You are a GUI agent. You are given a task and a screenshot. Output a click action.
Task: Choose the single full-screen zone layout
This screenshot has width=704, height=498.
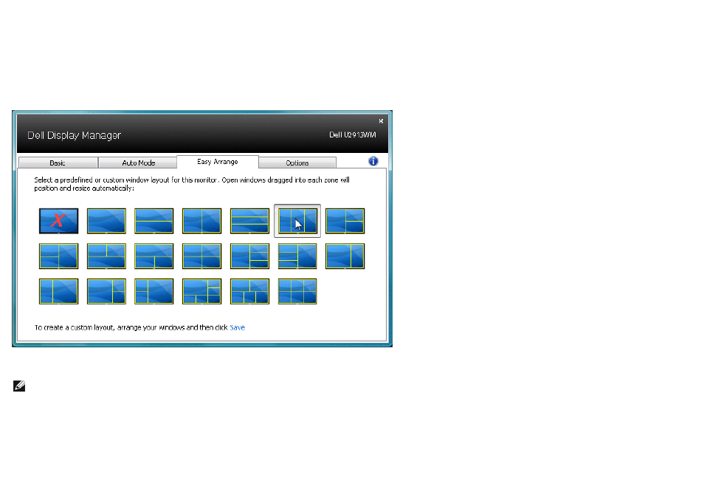(106, 221)
